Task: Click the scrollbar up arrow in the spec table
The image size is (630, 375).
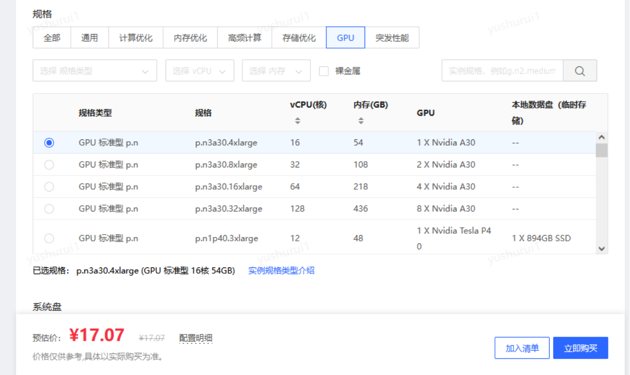Action: (x=602, y=136)
